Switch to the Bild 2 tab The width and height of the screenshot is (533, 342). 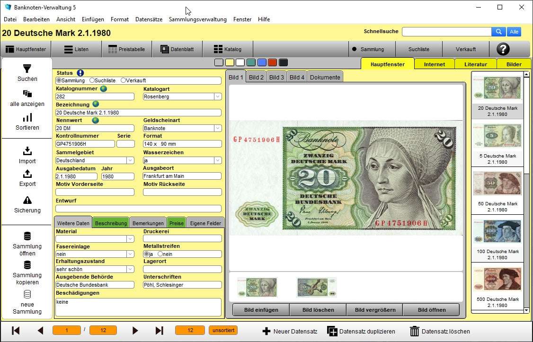coord(256,77)
